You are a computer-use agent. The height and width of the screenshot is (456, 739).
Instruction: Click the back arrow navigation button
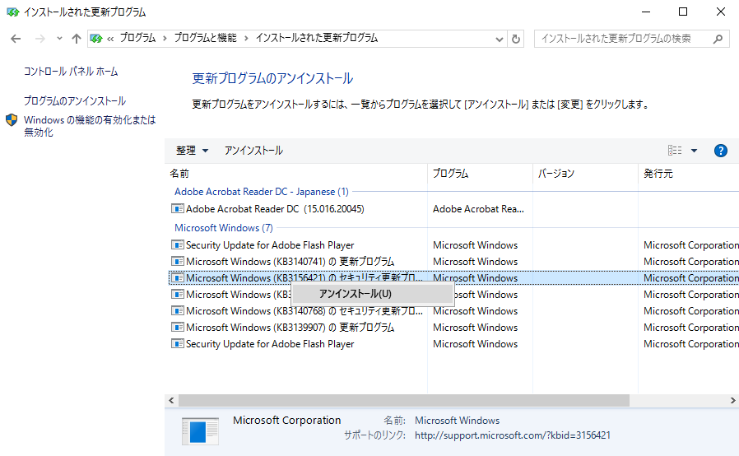(x=15, y=39)
